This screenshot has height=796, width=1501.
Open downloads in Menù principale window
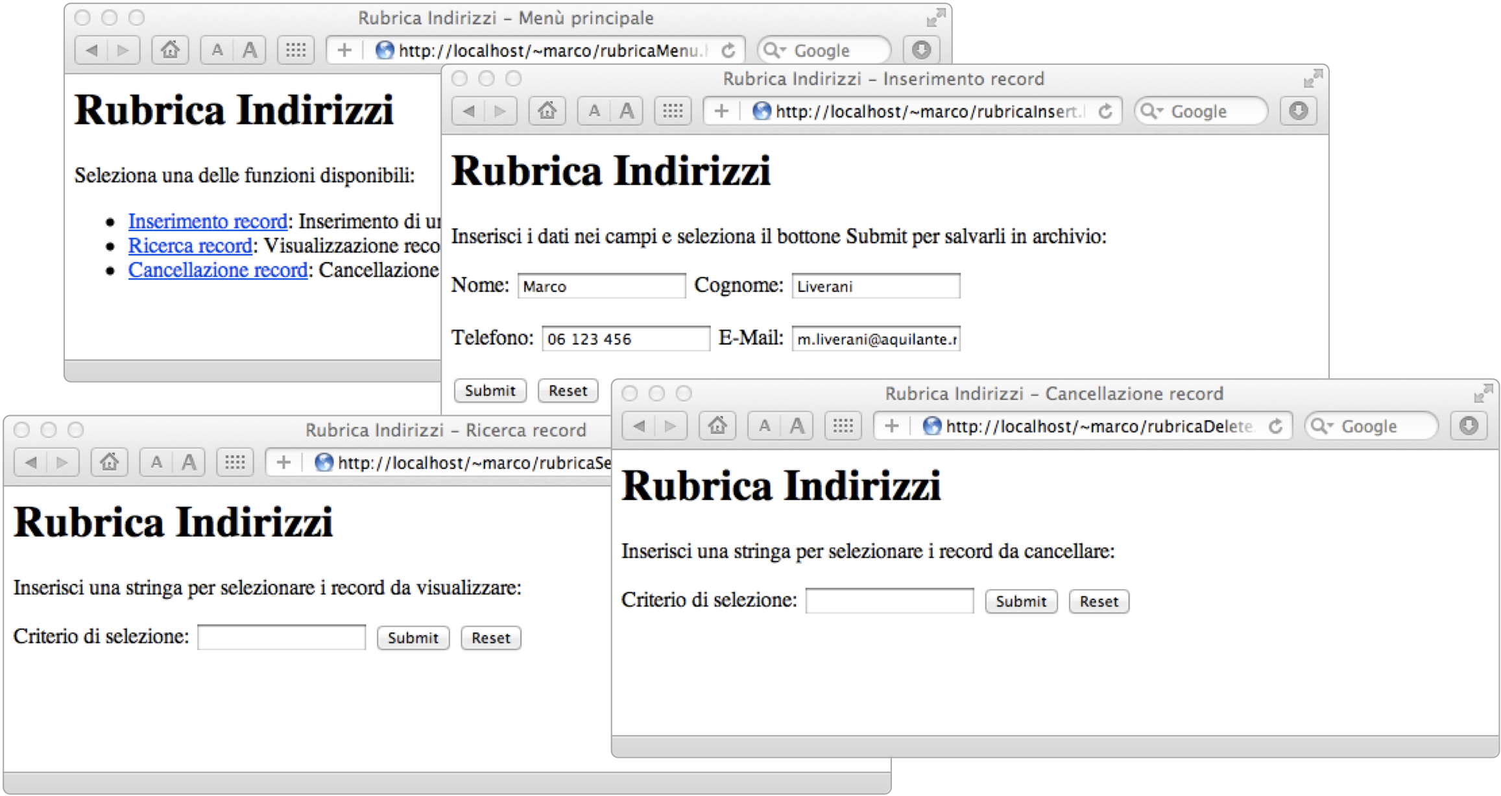coord(921,50)
